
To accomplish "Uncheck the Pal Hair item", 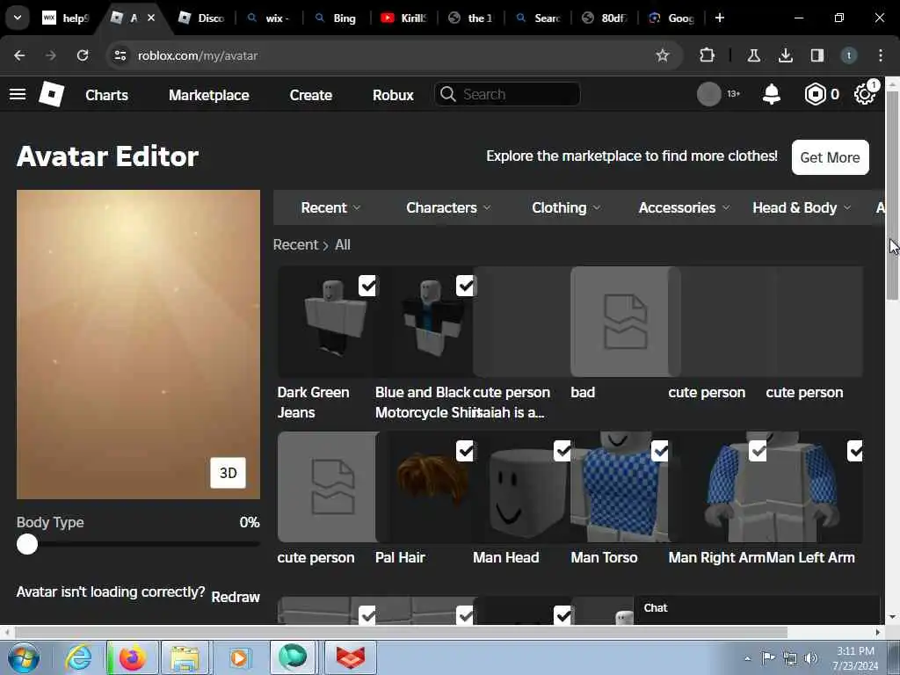I will click(x=466, y=451).
